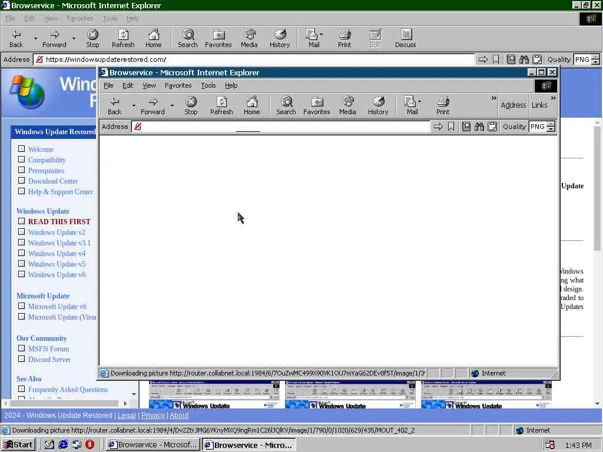Click History in the front window toolbar
The image size is (603, 452).
(378, 106)
